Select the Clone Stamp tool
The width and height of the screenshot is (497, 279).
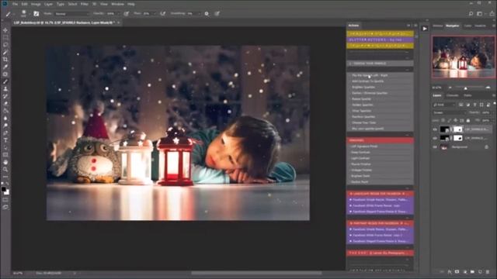(x=5, y=89)
